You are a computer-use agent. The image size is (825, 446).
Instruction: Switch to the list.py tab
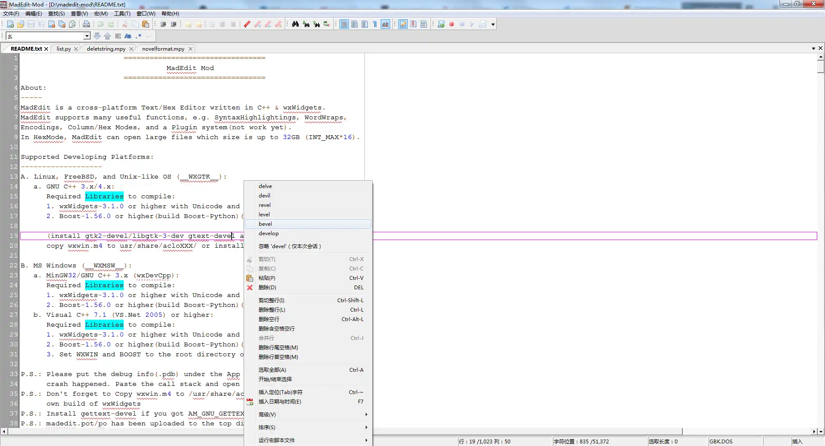pos(64,49)
